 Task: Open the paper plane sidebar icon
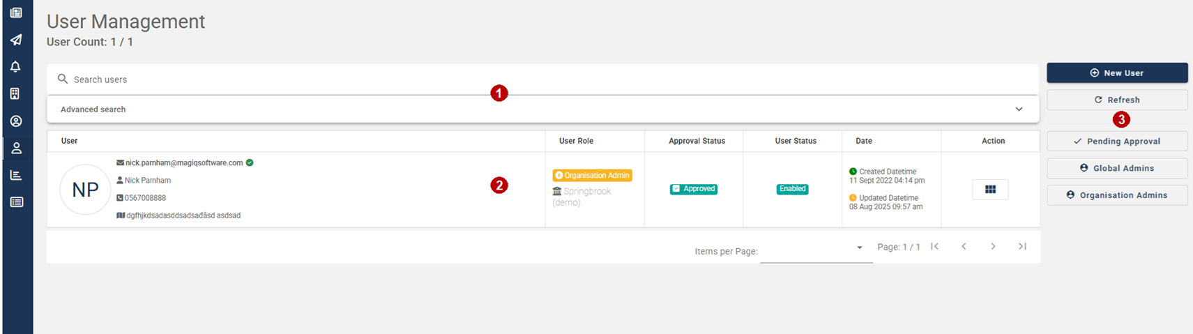(x=16, y=40)
